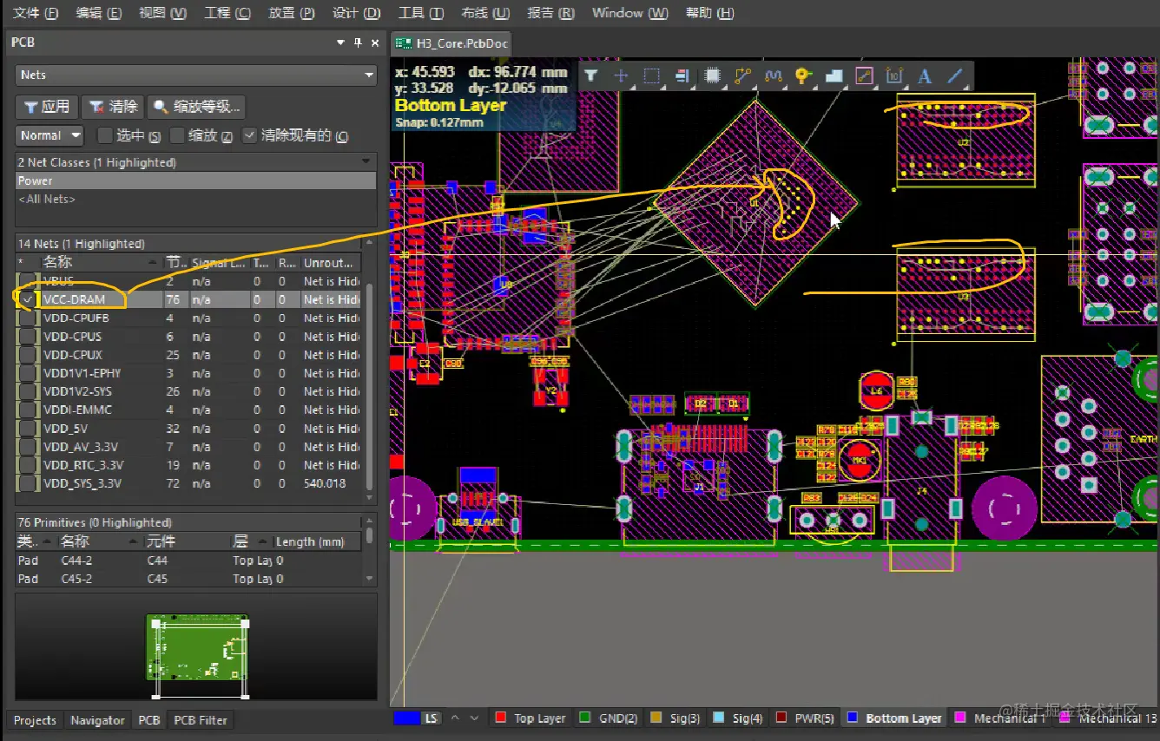Open the 布线 (U) Route menu
The height and width of the screenshot is (741, 1160).
pyautogui.click(x=485, y=13)
